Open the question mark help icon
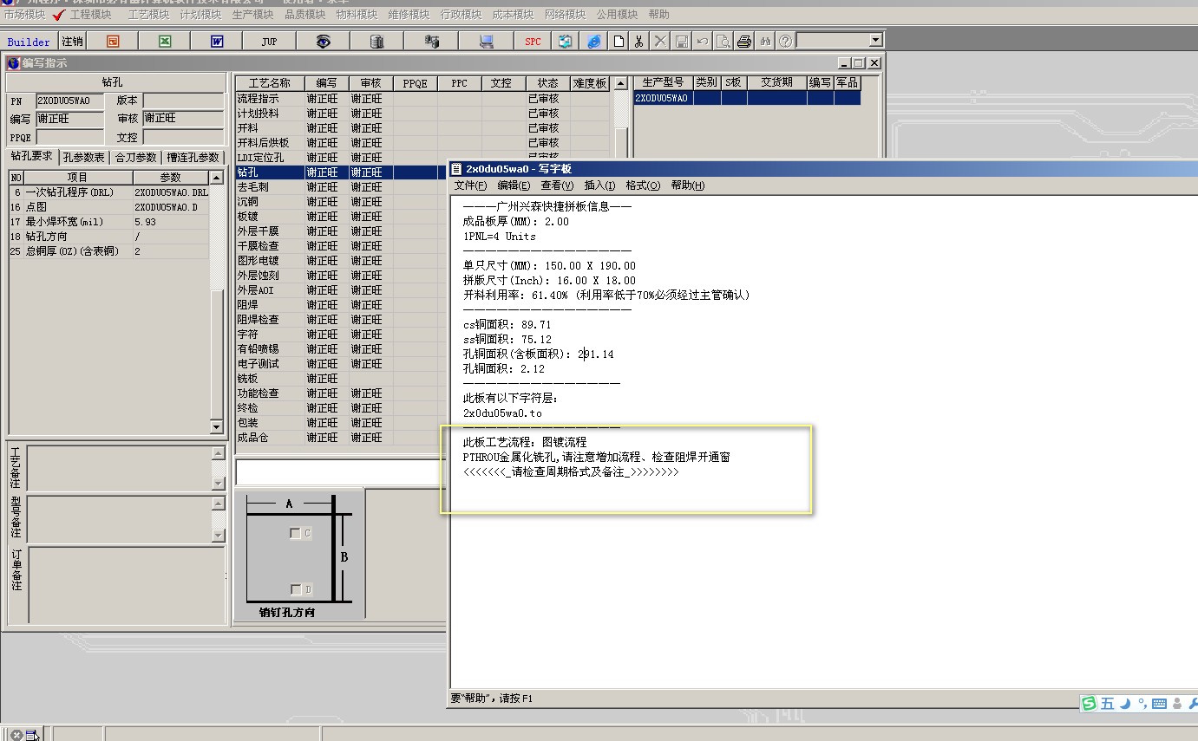Screen dimensions: 1198x741 [785, 41]
